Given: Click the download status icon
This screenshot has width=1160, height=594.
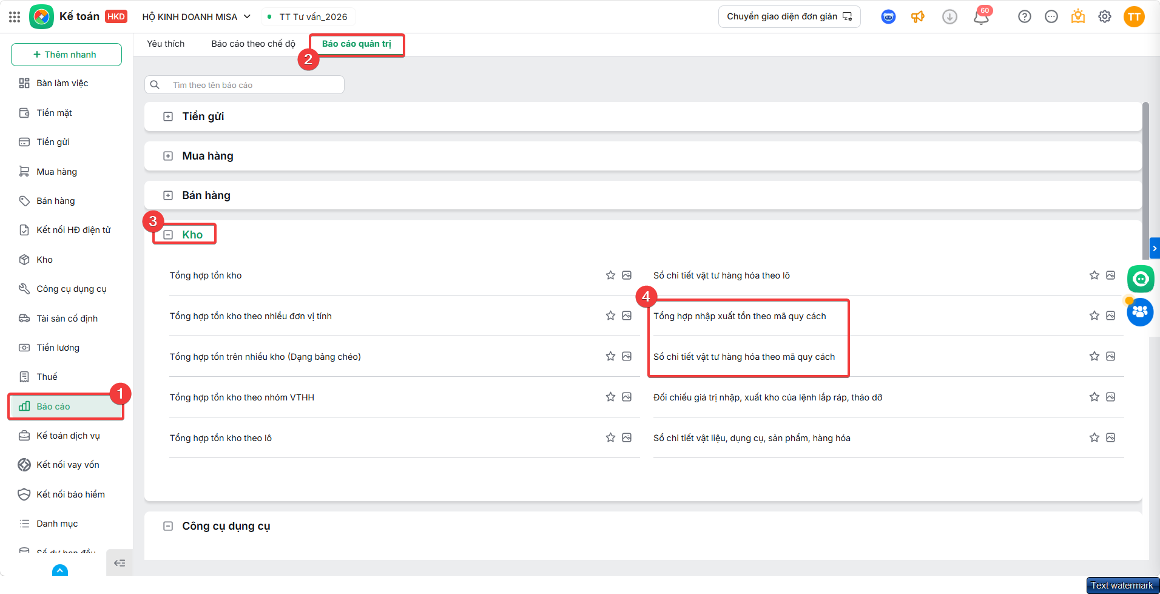Looking at the screenshot, I should tap(949, 17).
